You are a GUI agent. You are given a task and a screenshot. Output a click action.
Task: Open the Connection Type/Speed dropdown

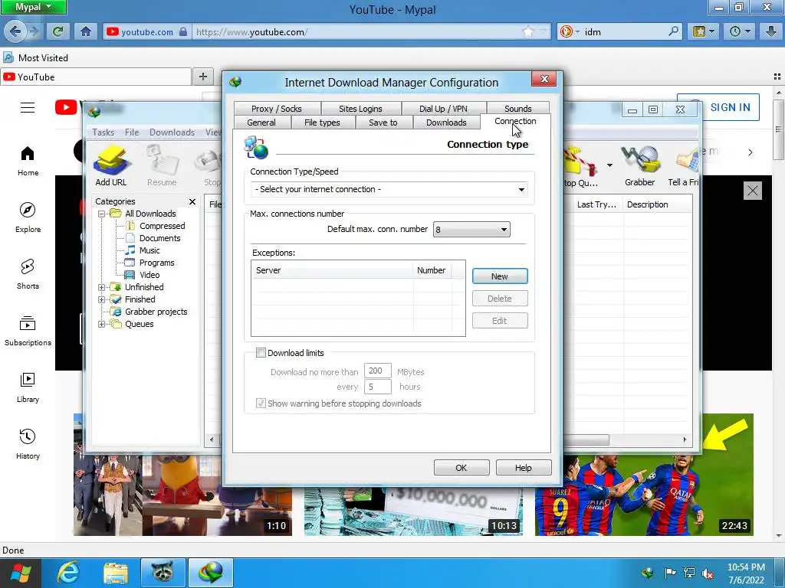click(x=389, y=190)
